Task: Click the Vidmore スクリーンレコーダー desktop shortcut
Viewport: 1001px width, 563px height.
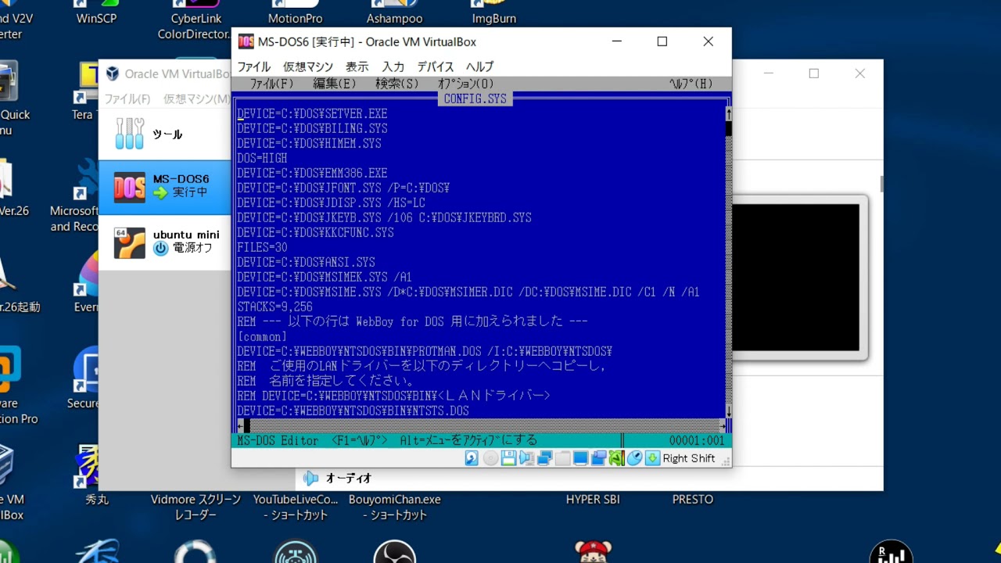Action: [x=196, y=507]
